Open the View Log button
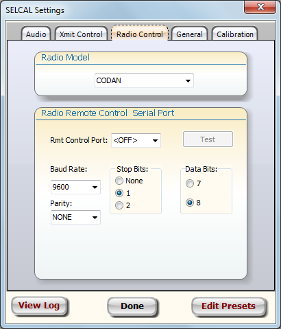Screen dimensions: 281x329 [39, 306]
